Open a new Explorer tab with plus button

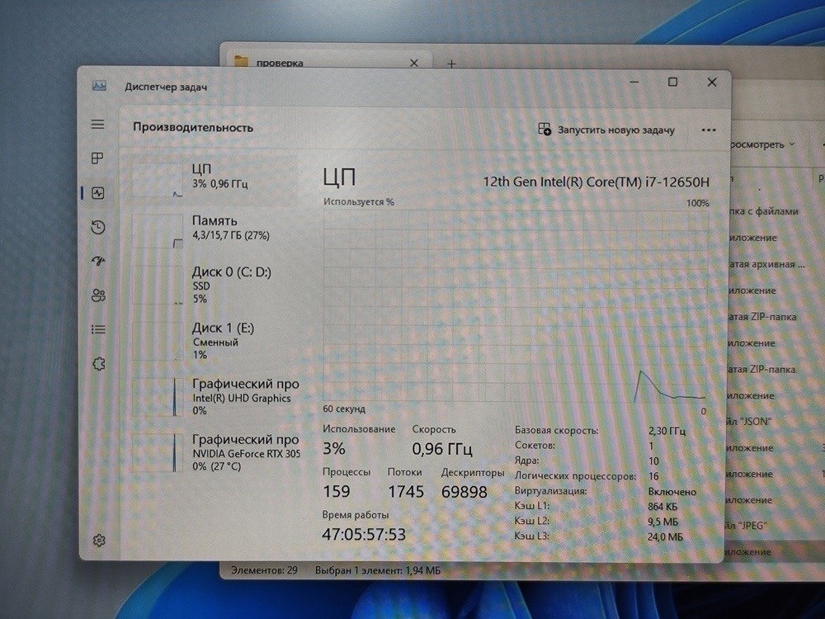450,63
